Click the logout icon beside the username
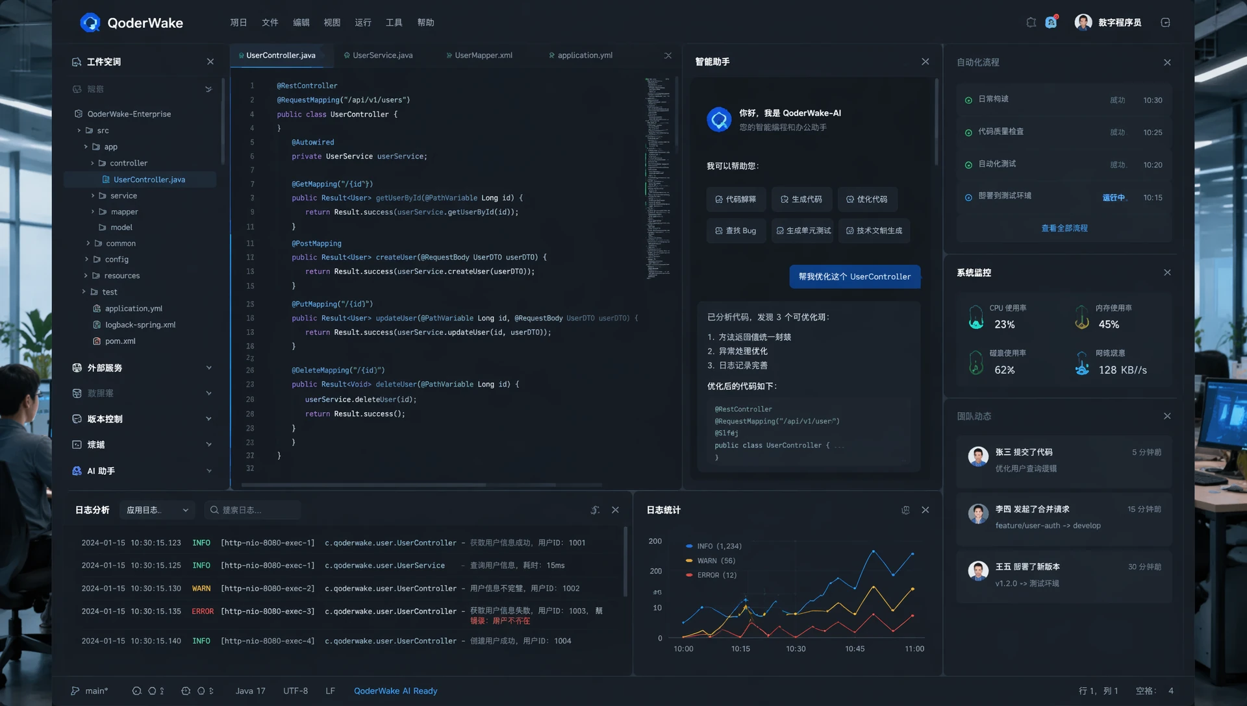 coord(1165,23)
